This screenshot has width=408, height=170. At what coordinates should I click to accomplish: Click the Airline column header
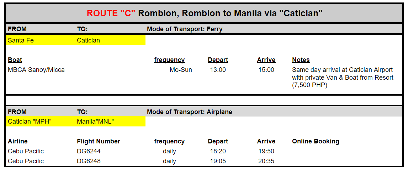(18, 141)
